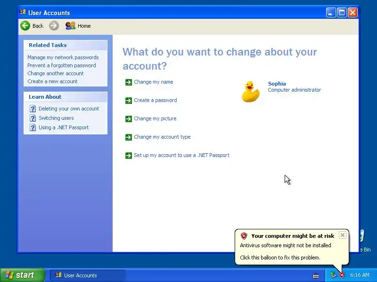
Task: Click the User Accounts title bar icon
Action: [x=23, y=12]
